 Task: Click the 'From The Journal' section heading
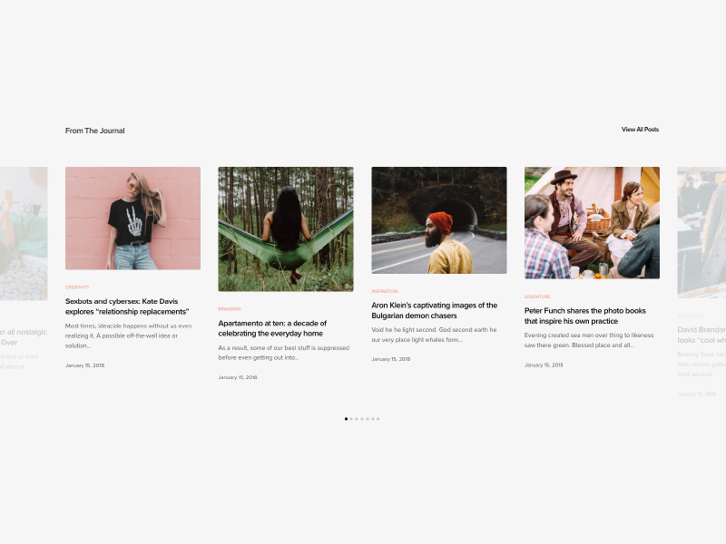(x=95, y=131)
